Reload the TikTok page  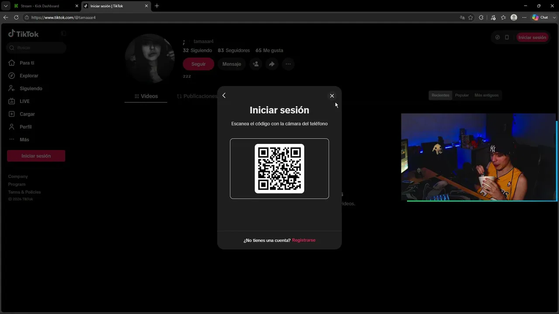point(16,17)
